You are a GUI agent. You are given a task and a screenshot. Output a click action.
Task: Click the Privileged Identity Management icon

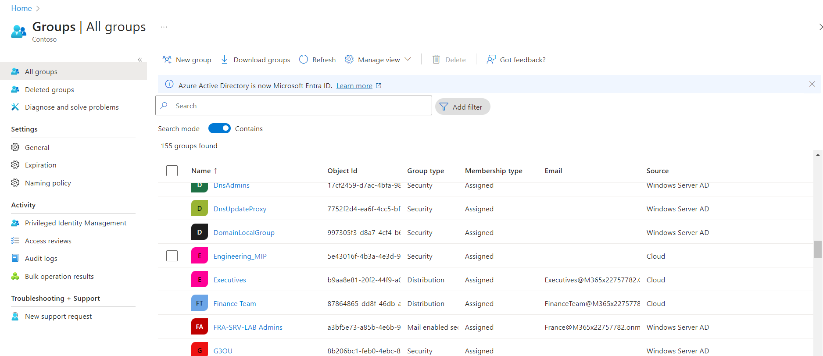tap(15, 223)
